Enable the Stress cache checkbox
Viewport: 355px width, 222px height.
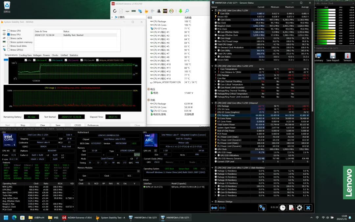tap(8, 38)
